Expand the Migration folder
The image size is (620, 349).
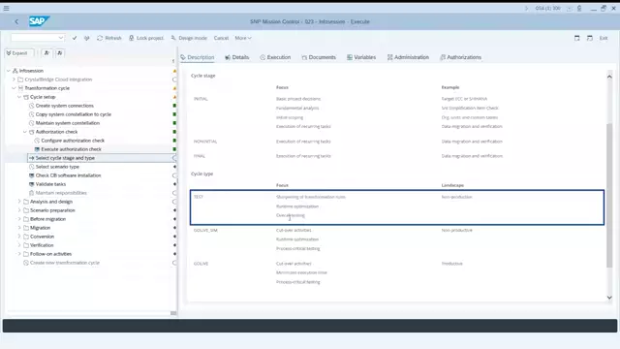(19, 228)
